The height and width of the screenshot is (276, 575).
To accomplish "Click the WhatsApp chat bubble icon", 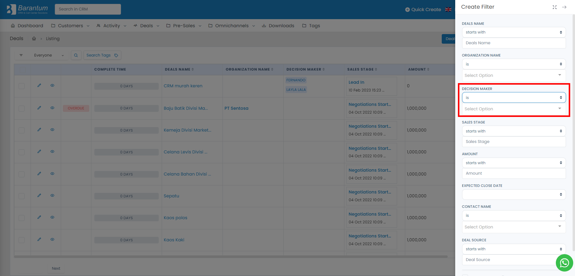I will [564, 263].
